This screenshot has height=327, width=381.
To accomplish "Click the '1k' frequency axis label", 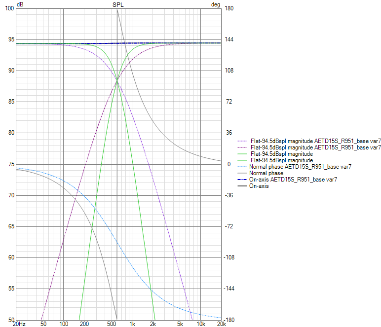I will (132, 324).
